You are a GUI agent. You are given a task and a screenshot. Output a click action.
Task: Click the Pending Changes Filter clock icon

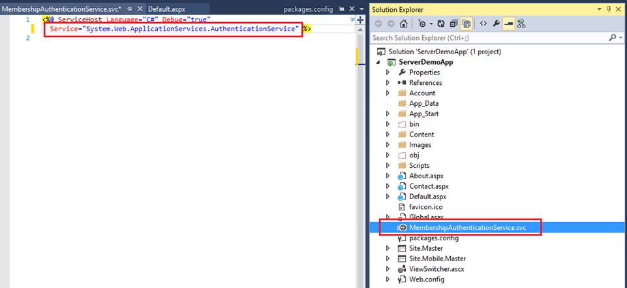(422, 24)
